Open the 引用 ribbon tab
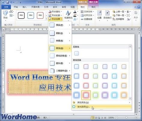The width and height of the screenshot is (142, 121). (x=46, y=7)
